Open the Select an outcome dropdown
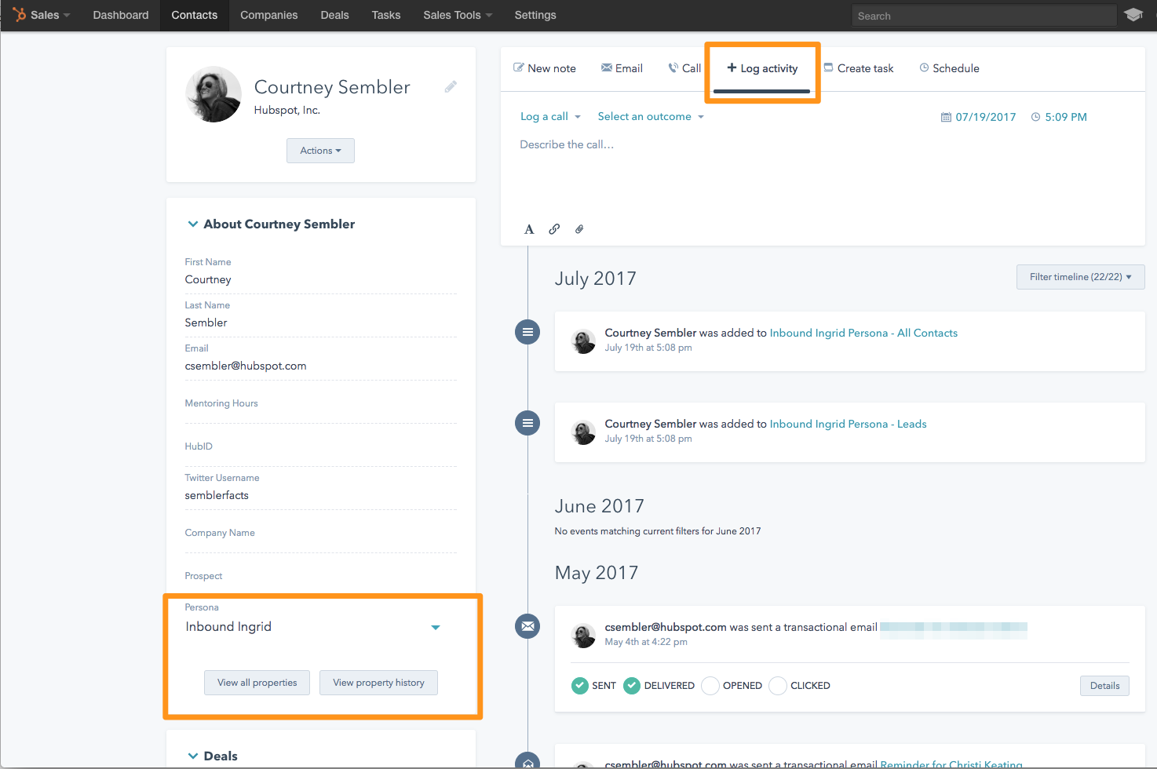The image size is (1157, 769). [x=651, y=116]
